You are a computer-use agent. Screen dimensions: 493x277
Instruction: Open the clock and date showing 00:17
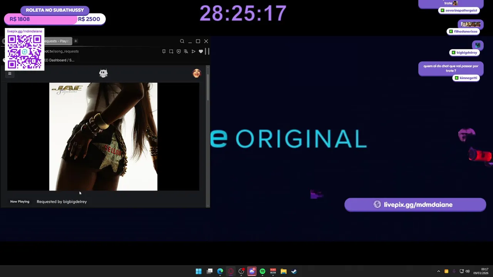click(481, 271)
